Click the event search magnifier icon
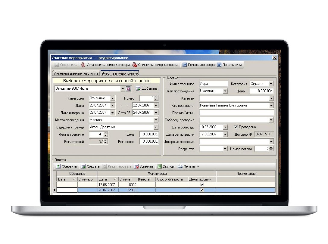328x244 pixels. [x=128, y=89]
